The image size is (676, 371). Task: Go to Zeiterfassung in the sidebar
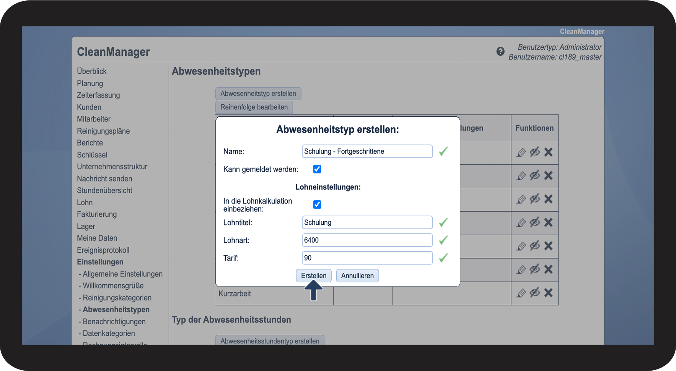click(98, 95)
